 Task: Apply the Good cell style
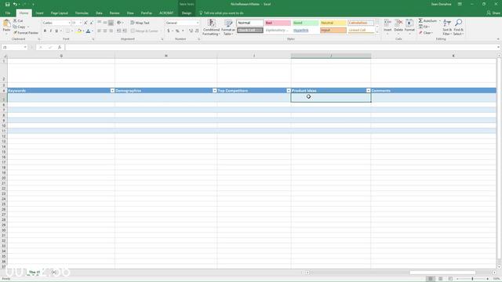pyautogui.click(x=305, y=23)
